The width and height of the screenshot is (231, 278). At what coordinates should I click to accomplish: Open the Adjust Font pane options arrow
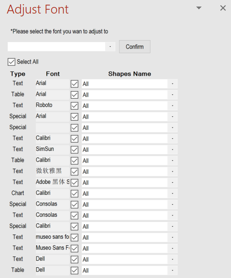[x=199, y=8]
